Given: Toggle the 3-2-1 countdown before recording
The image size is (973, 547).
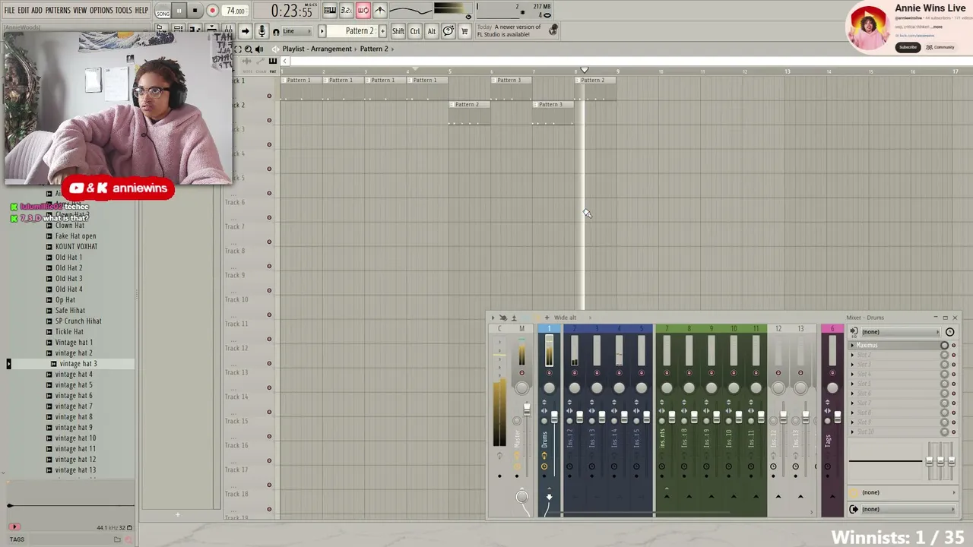Looking at the screenshot, I should tap(346, 11).
